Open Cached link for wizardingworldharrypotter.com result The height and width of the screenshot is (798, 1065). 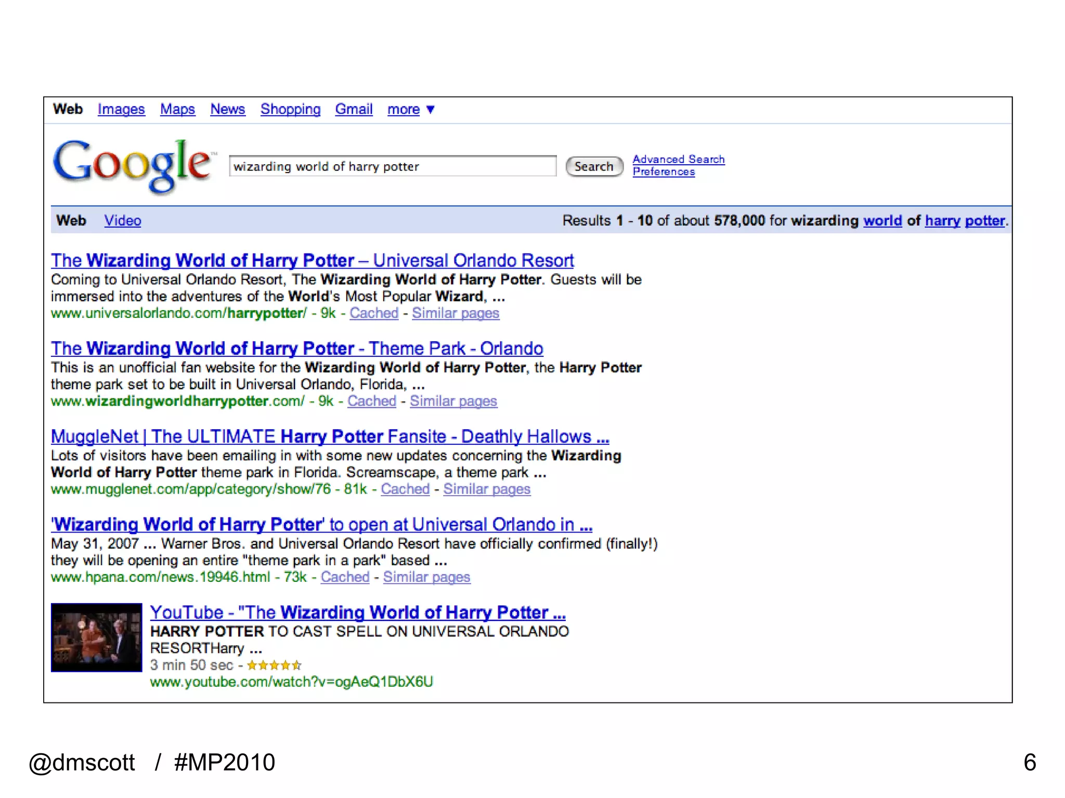372,401
